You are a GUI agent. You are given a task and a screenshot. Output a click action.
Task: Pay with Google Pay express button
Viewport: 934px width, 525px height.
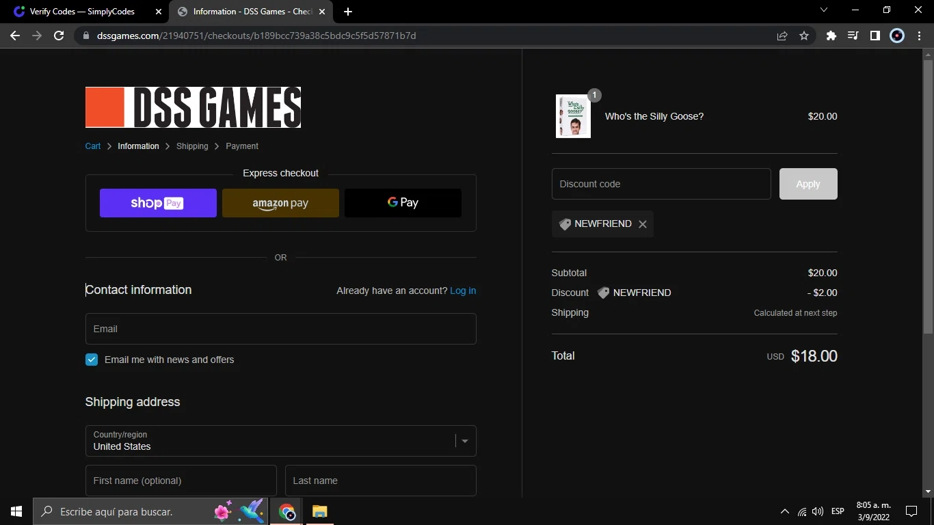coord(403,203)
